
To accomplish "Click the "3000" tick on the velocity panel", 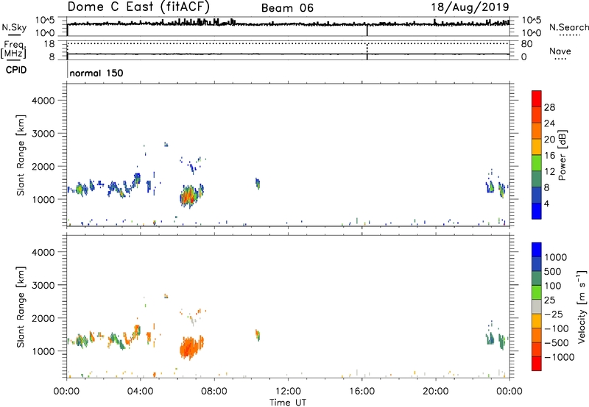I will pyautogui.click(x=43, y=285).
